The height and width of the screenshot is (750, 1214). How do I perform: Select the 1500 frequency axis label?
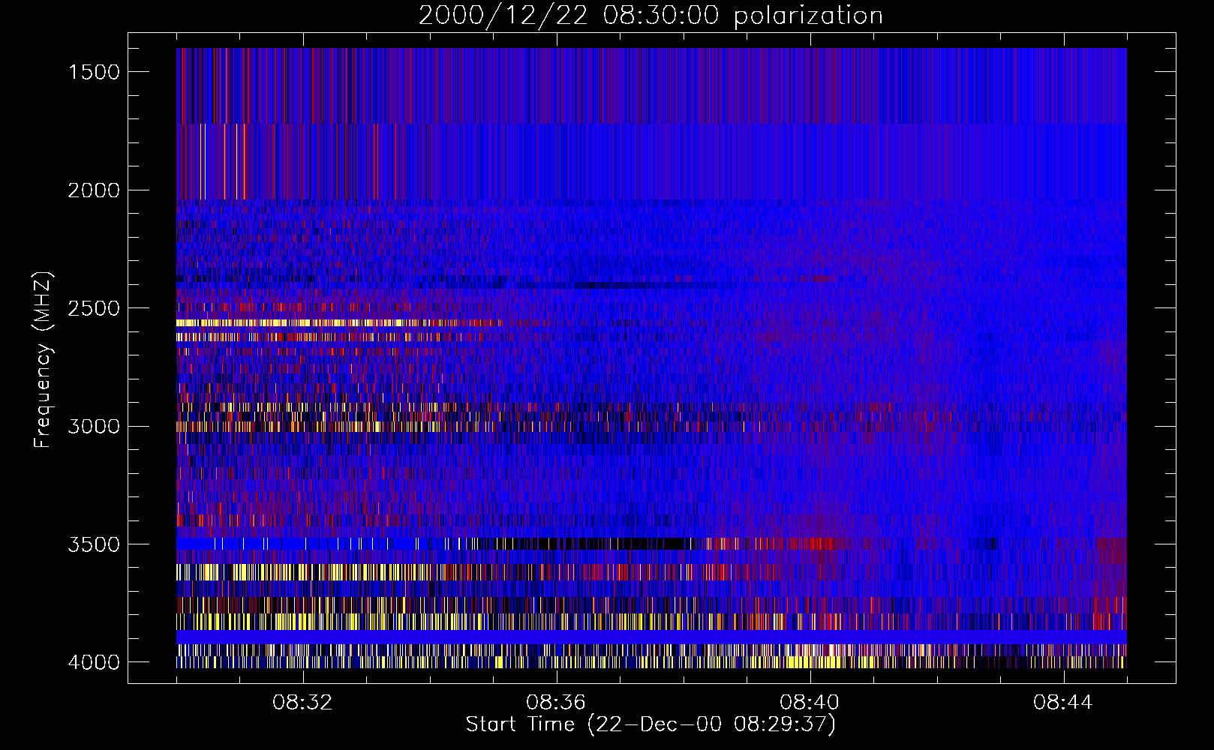94,72
